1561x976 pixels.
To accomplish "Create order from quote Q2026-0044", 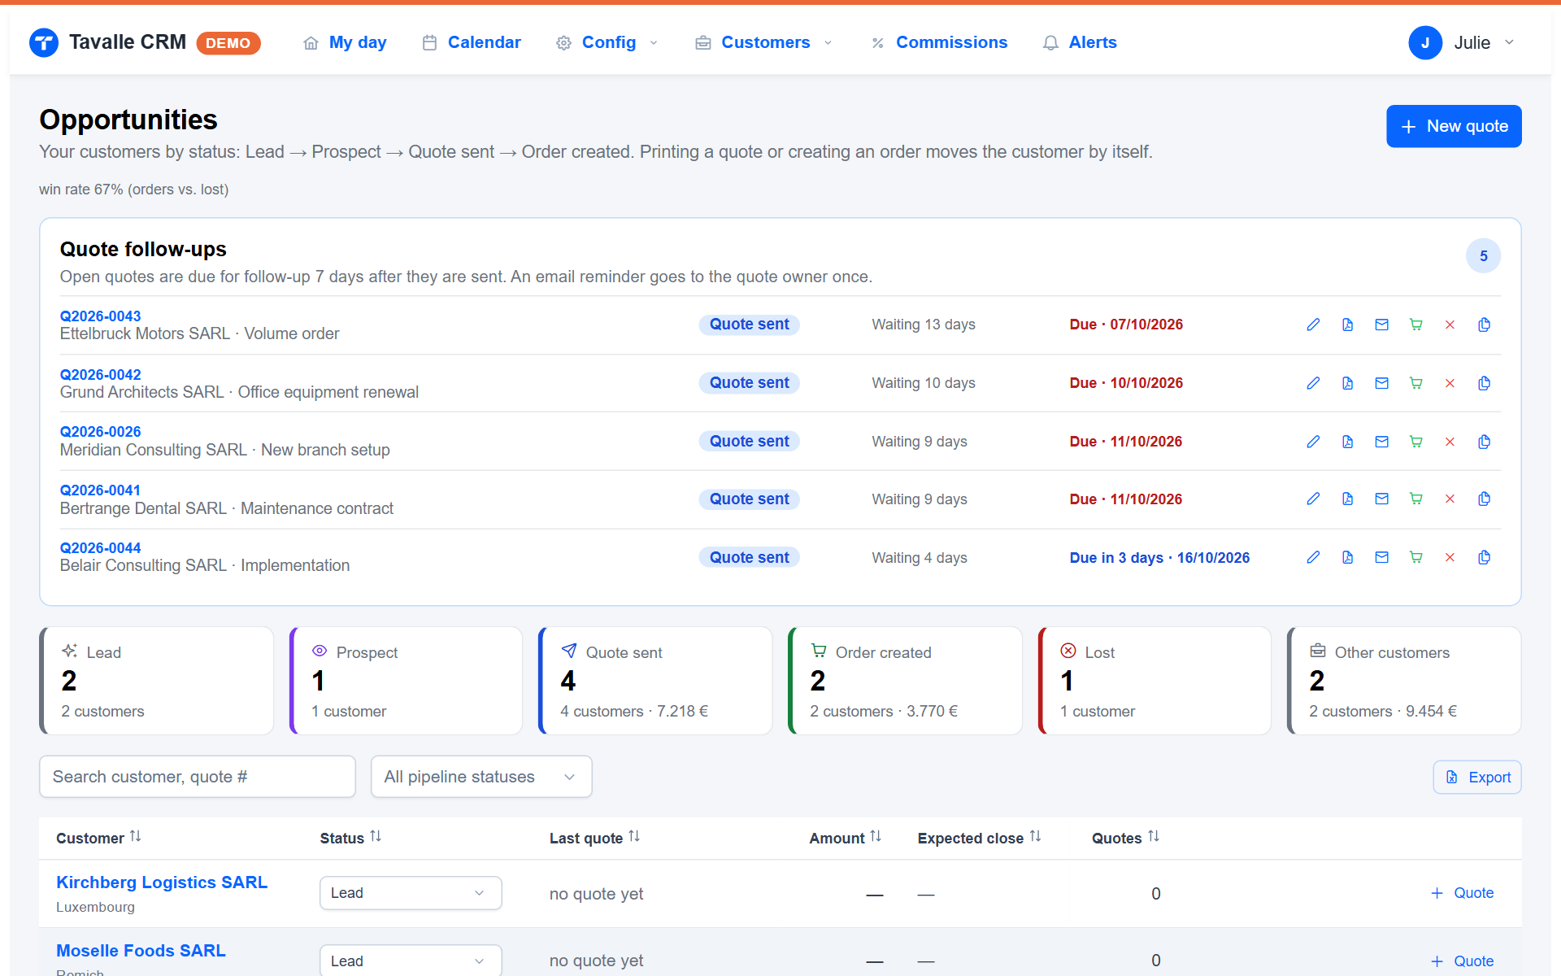I will [1415, 557].
